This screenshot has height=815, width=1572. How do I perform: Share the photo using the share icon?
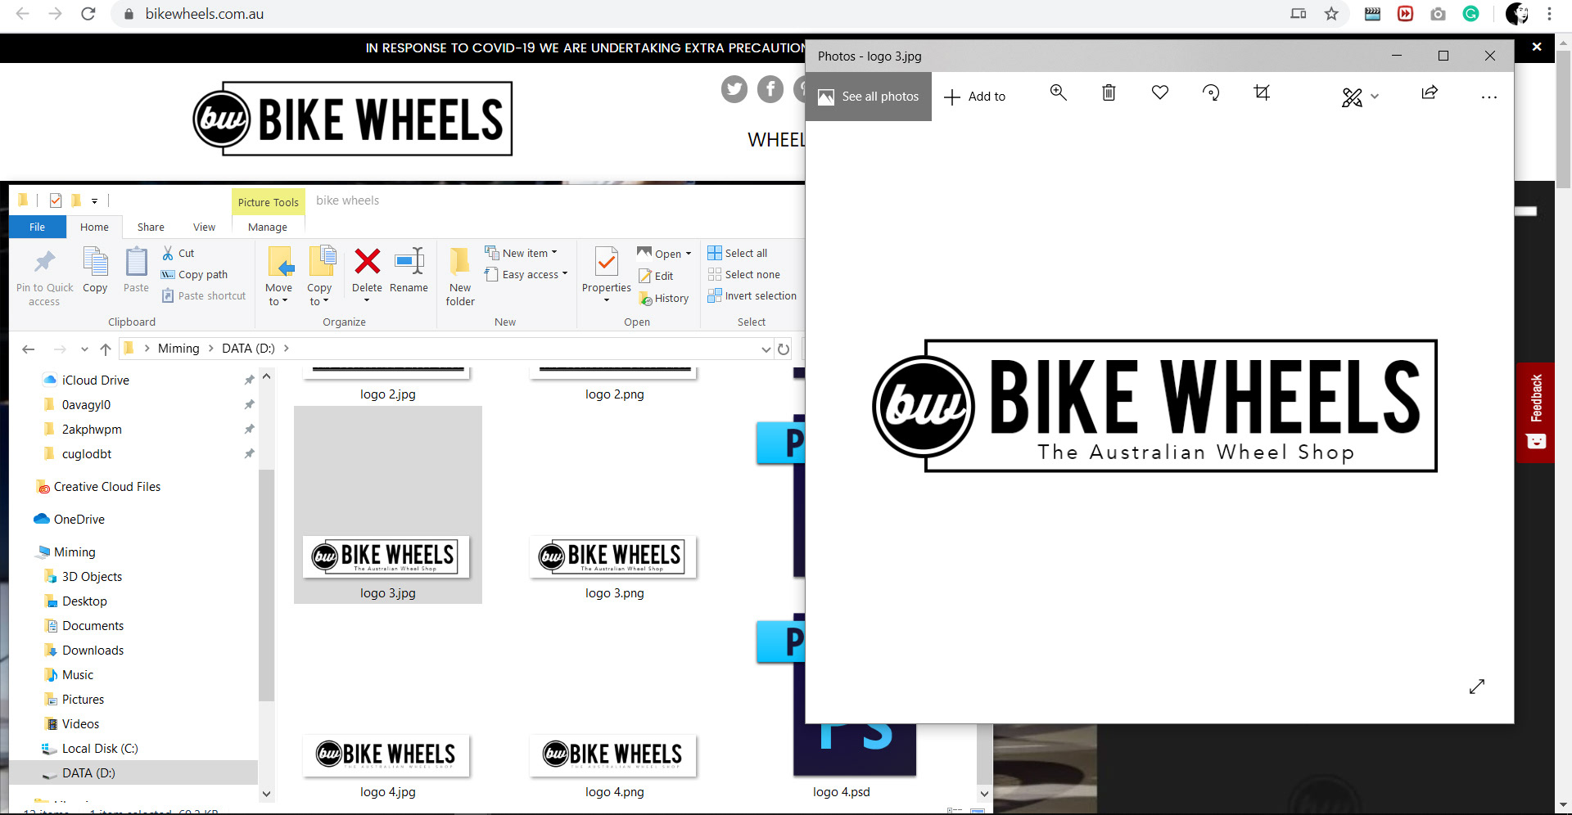pos(1430,92)
